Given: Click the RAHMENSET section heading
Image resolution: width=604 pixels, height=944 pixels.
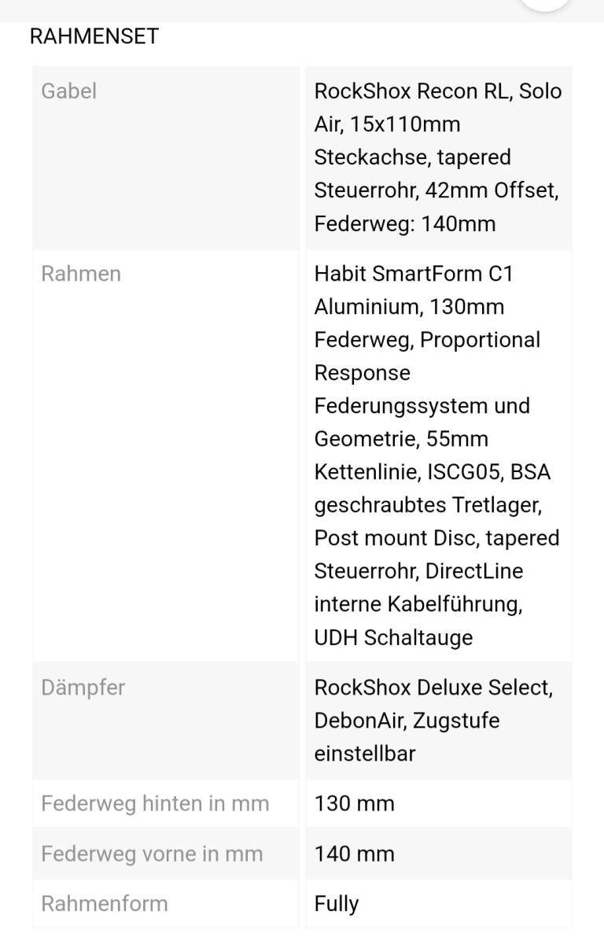Looking at the screenshot, I should coord(94,36).
